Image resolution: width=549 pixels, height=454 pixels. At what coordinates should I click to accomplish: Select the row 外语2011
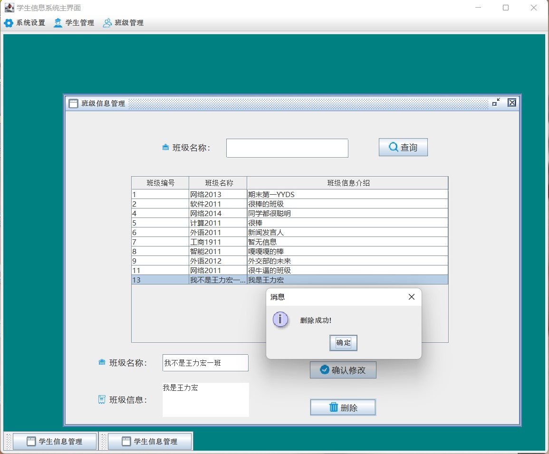tap(289, 232)
